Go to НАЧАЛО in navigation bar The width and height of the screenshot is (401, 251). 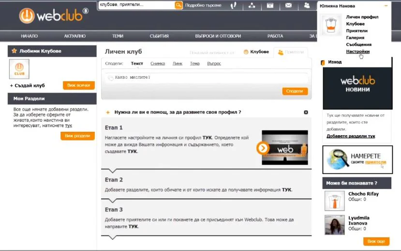point(29,36)
